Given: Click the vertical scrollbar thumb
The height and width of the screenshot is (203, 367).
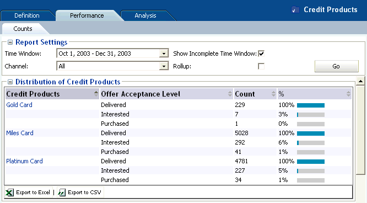Looking at the screenshot, I should pos(361,130).
